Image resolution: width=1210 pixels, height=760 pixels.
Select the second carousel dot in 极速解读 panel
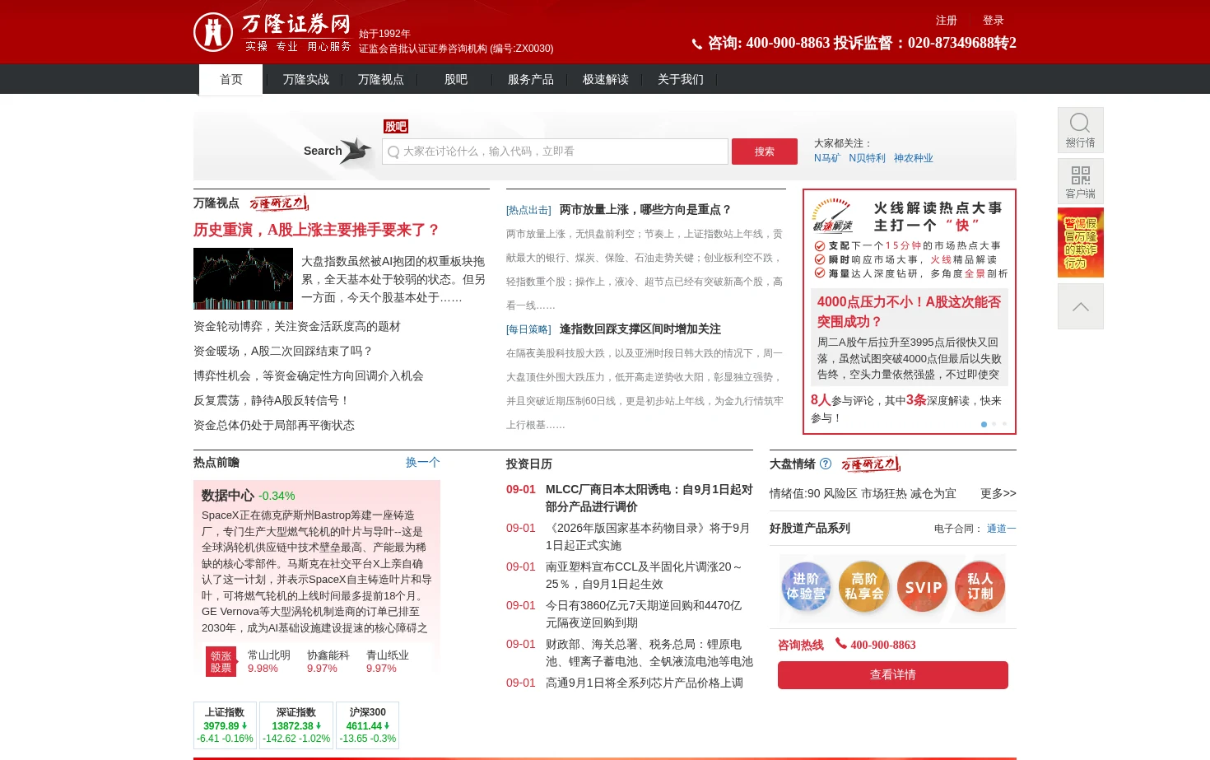[x=994, y=424]
